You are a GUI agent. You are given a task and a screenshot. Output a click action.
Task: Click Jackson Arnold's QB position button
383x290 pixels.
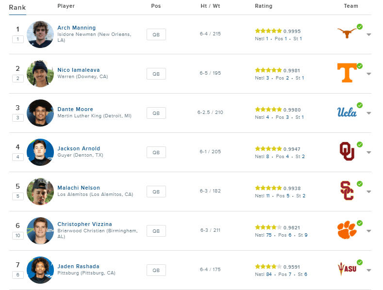156,152
